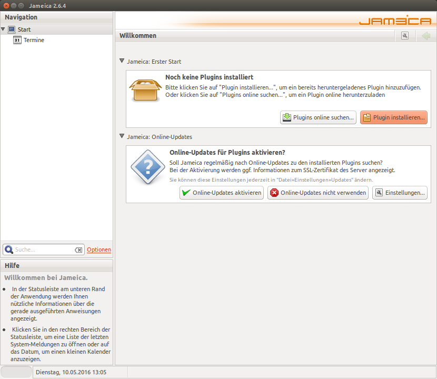Click 'Plugin installieren...' button
The height and width of the screenshot is (379, 437).
(393, 117)
